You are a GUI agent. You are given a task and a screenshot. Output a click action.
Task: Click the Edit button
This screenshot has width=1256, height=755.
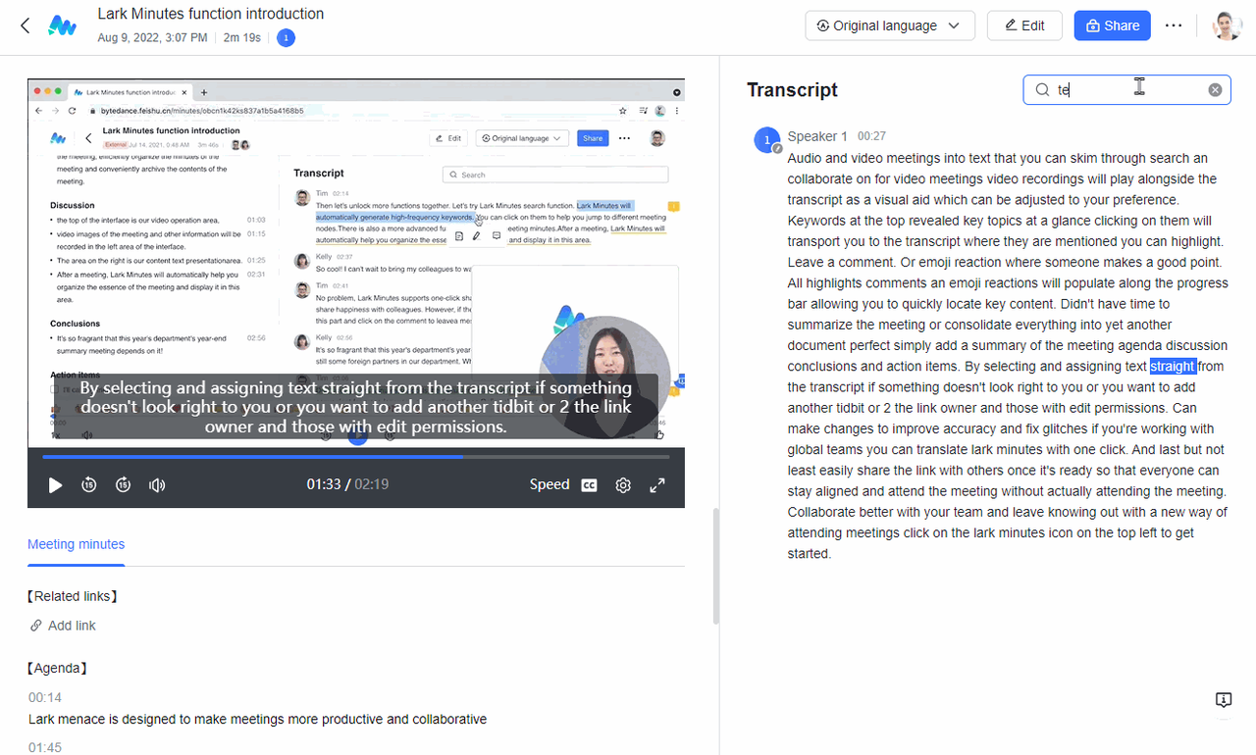pyautogui.click(x=1024, y=25)
